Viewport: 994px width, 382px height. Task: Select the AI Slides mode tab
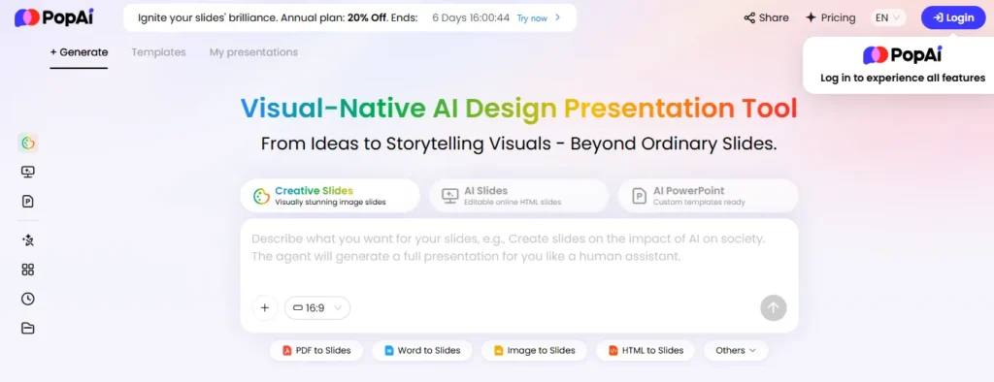coord(518,196)
